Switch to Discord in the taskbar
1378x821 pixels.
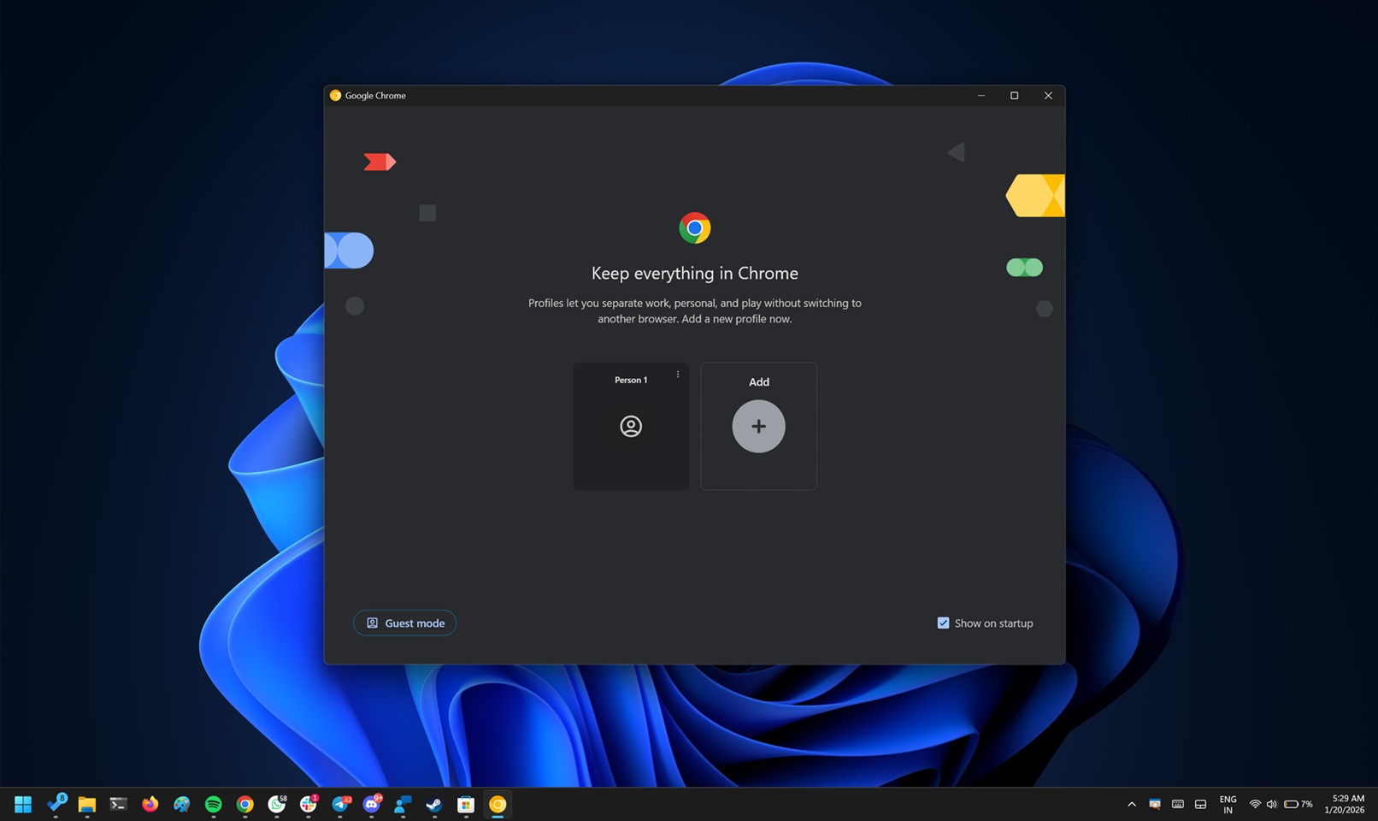(x=372, y=804)
